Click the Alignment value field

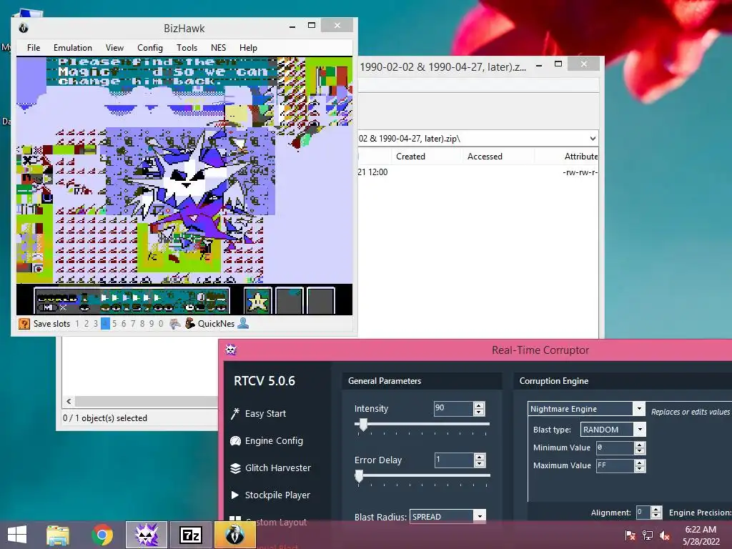(x=643, y=512)
